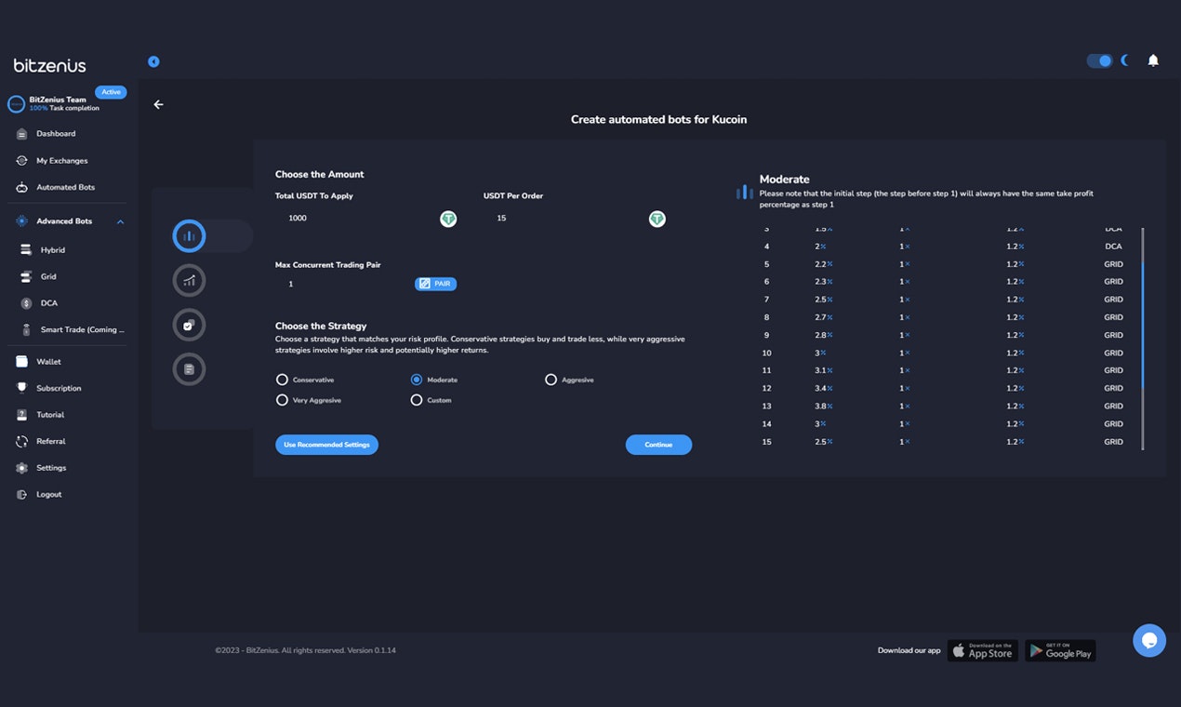Click the 3.8% value in row 13
The image size is (1181, 707).
click(x=823, y=407)
